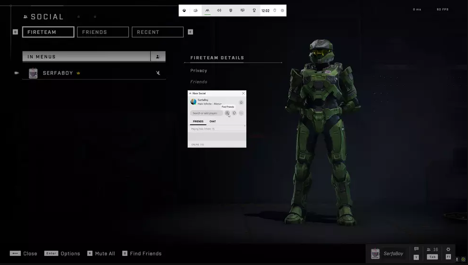Open the Achievements trophy widget in Game Bar
The height and width of the screenshot is (265, 468).
point(254,10)
